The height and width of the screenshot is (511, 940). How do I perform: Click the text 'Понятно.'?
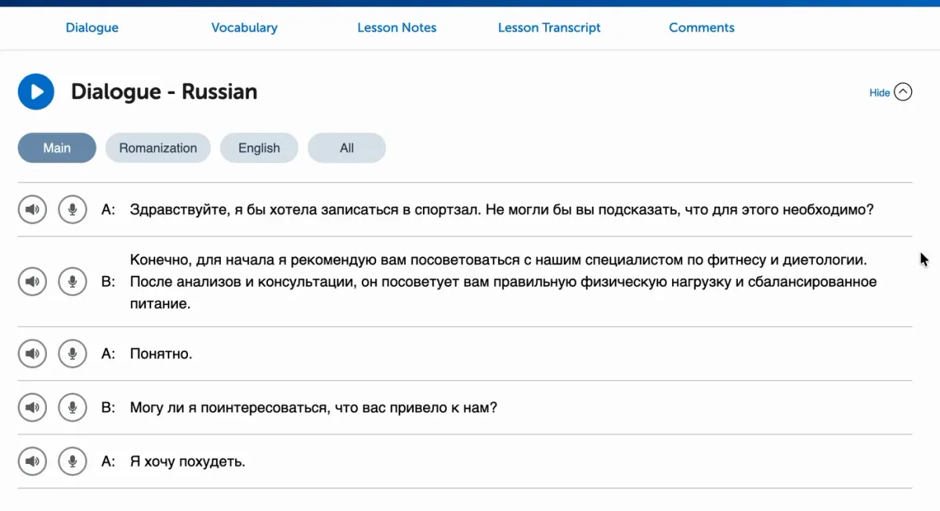(161, 354)
